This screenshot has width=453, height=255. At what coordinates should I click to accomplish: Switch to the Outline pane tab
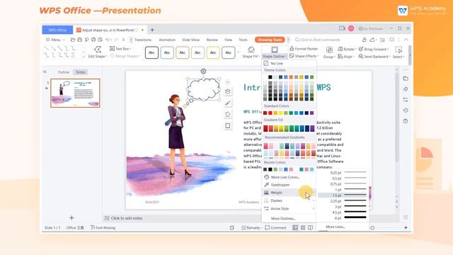coord(64,72)
